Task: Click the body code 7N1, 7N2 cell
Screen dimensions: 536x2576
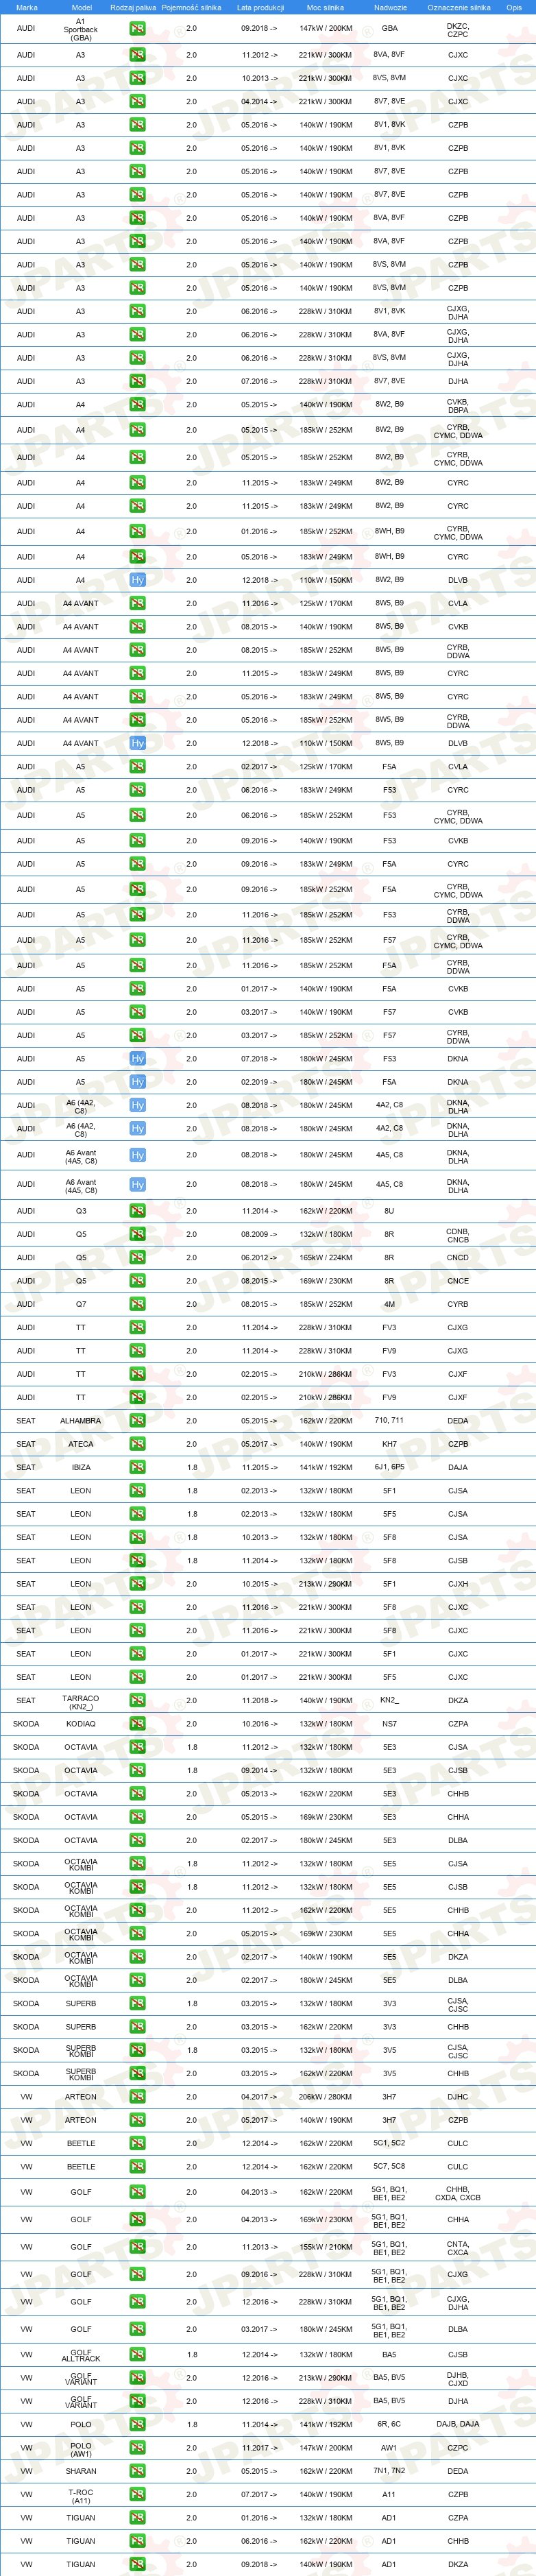Action: click(x=389, y=2471)
